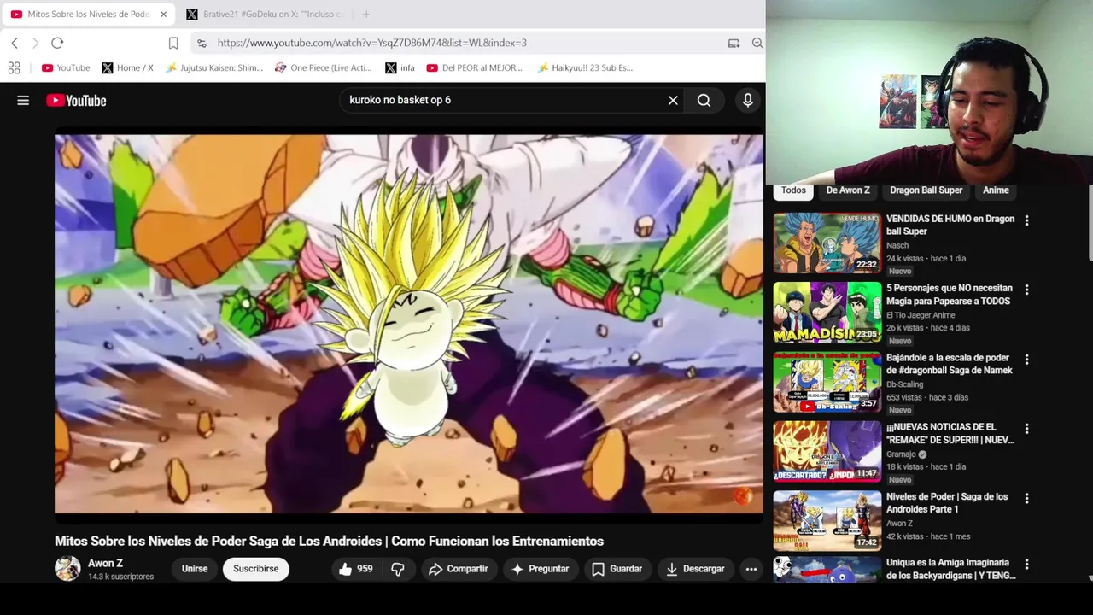Image resolution: width=1093 pixels, height=615 pixels.
Task: Run search with the magnifier button
Action: coord(704,100)
